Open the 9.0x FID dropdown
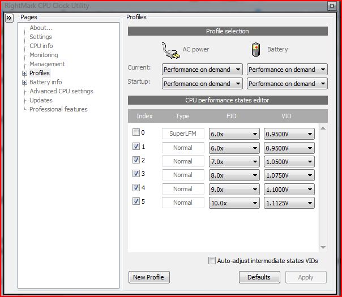Image resolution: width=342 pixels, height=297 pixels. [234, 190]
